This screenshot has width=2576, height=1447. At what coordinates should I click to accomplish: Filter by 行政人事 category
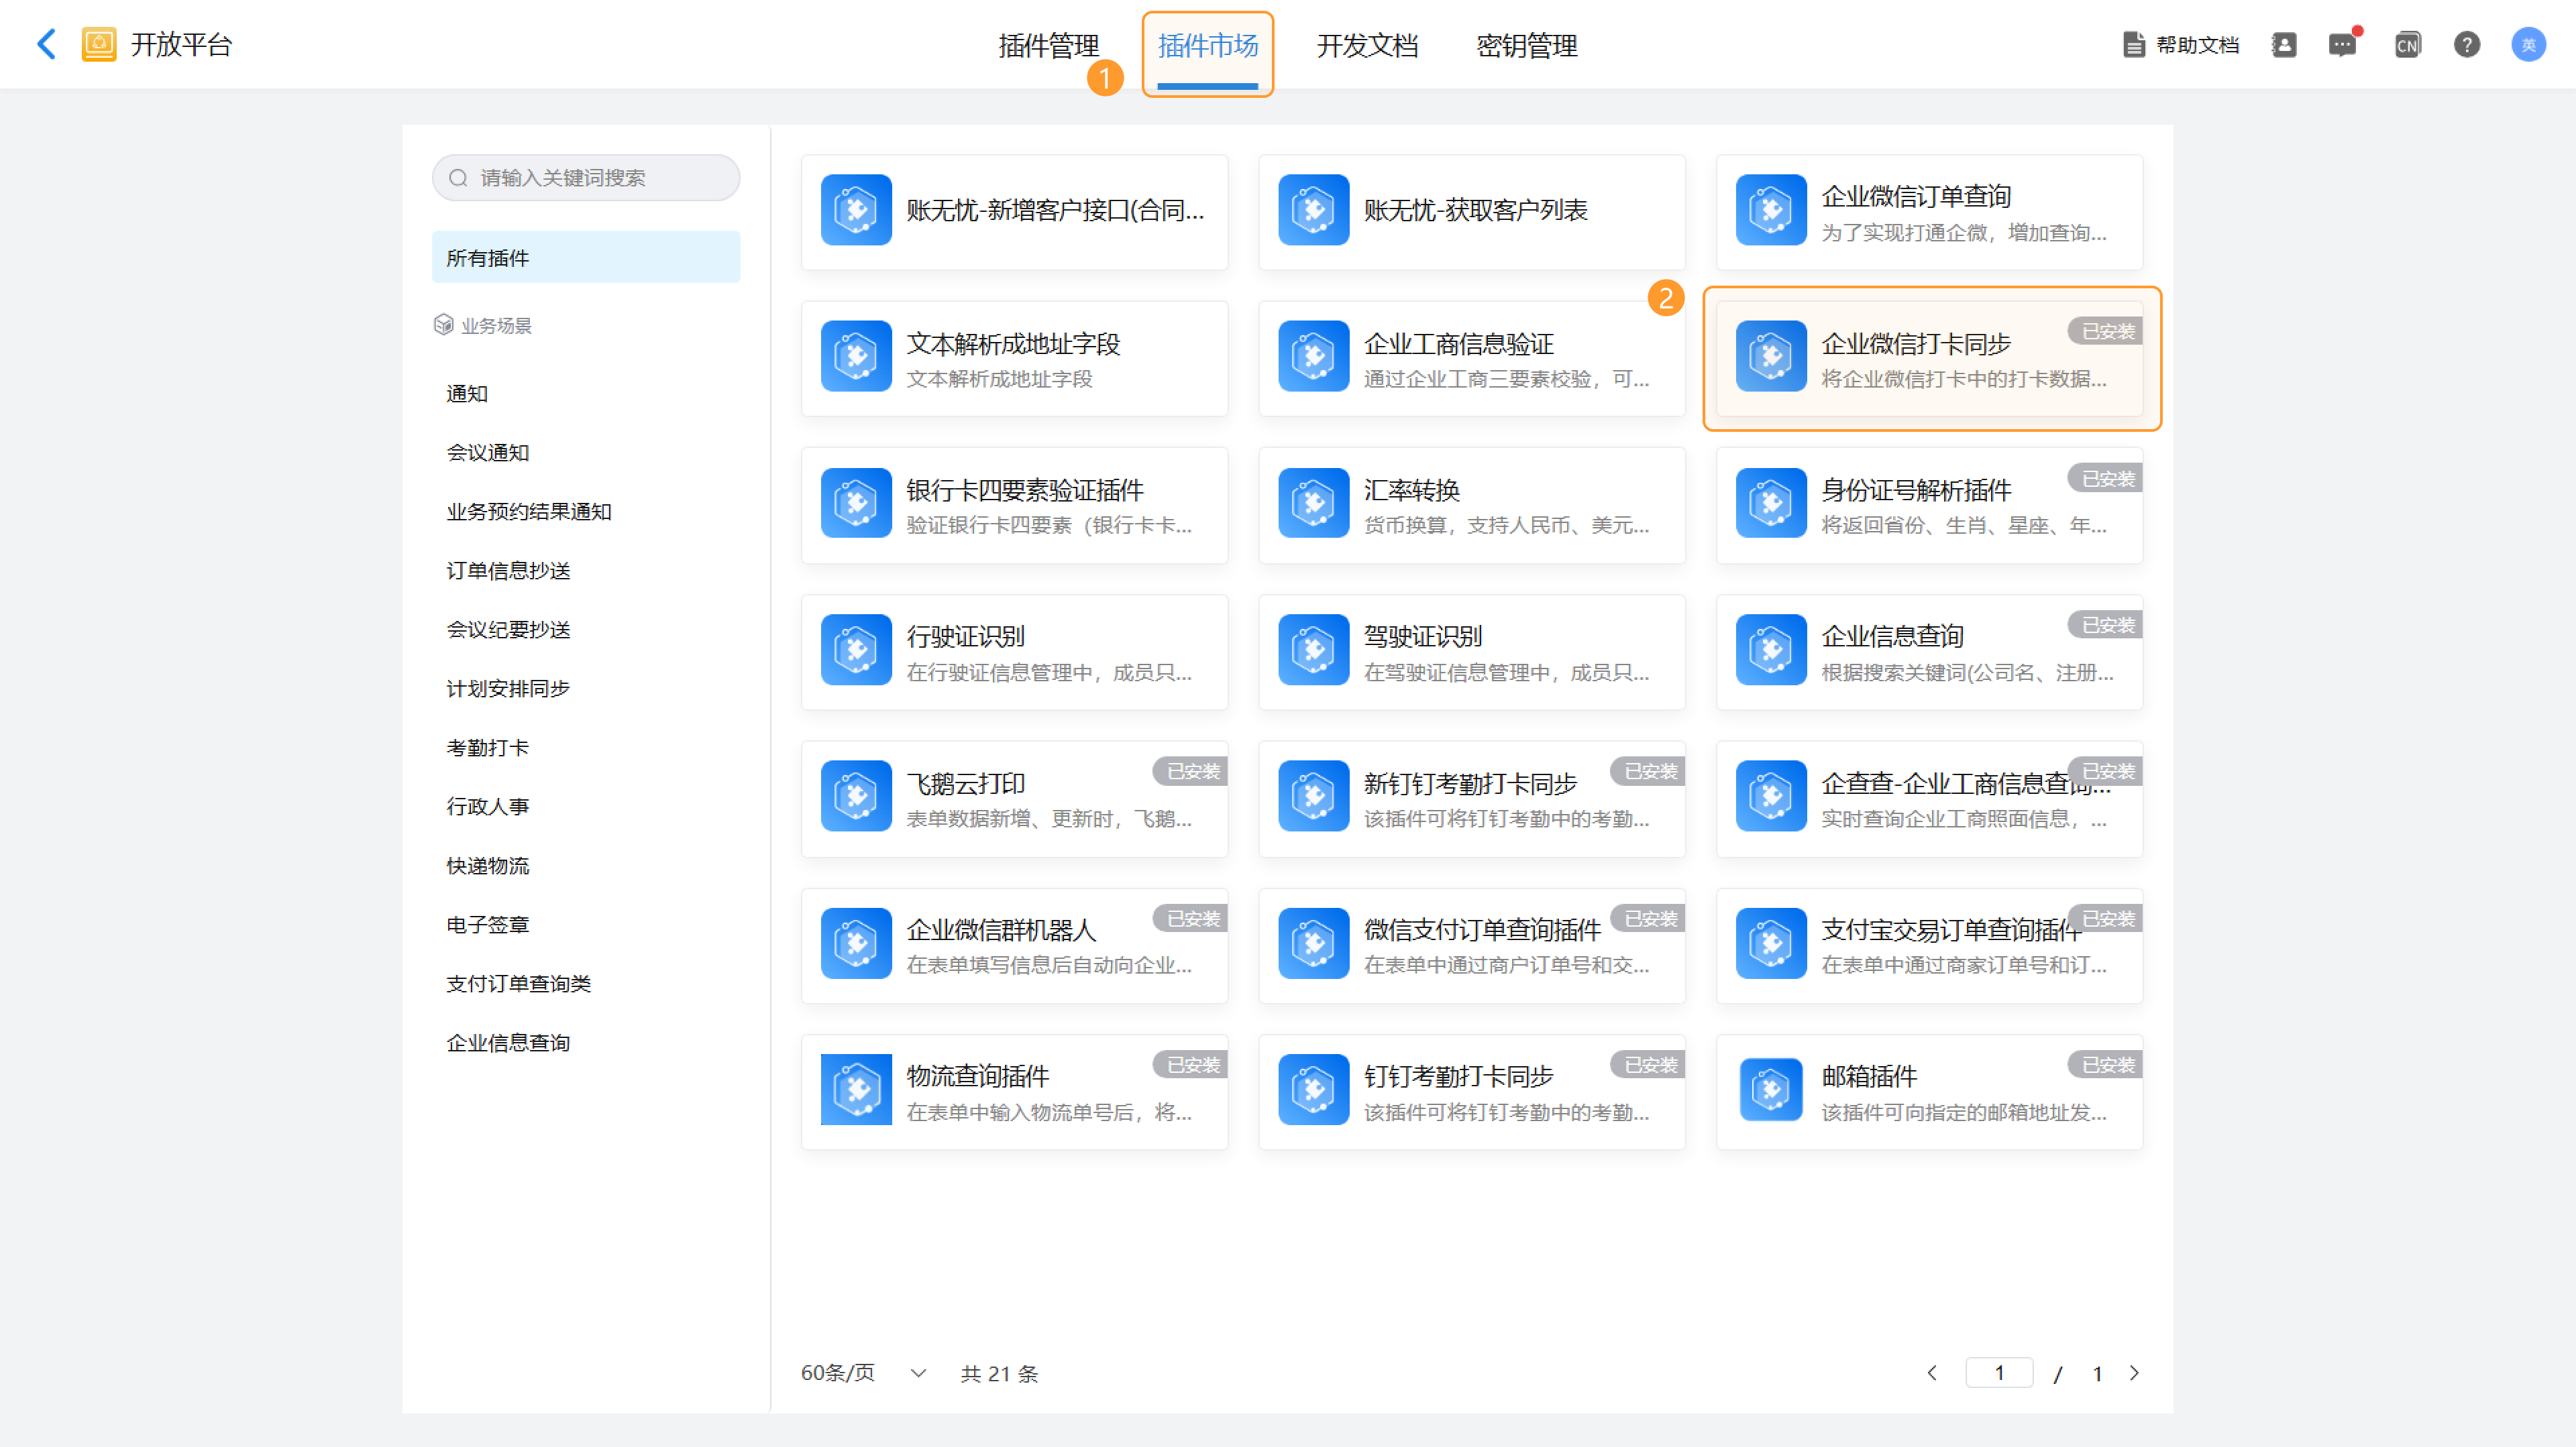point(488,807)
